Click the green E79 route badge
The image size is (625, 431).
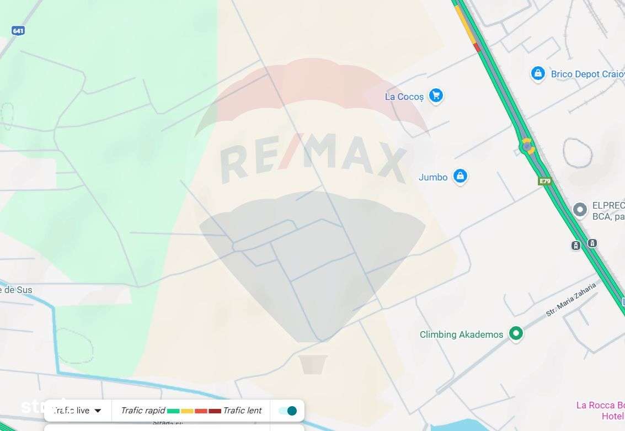point(544,181)
